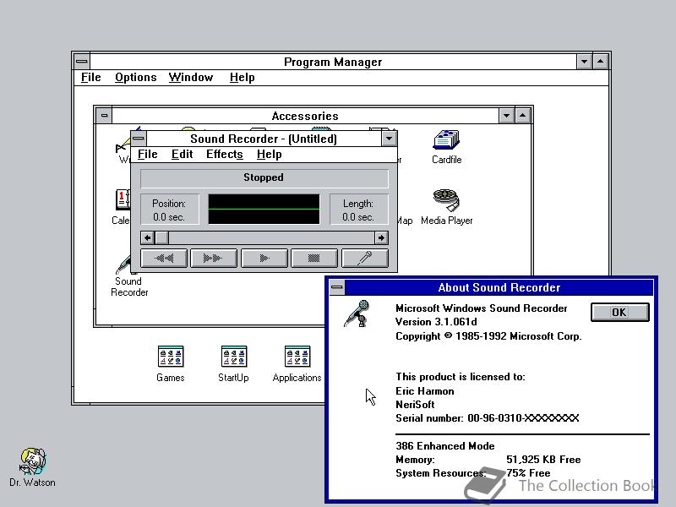This screenshot has height=507, width=676.
Task: Click the Record microphone button
Action: tap(365, 259)
